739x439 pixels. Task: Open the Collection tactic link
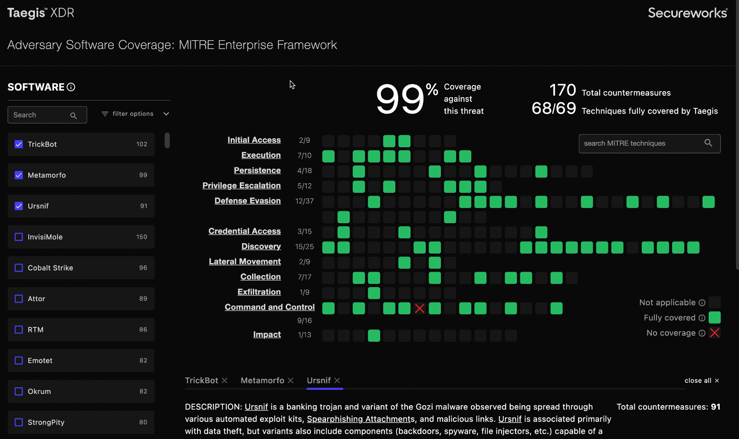coord(261,277)
